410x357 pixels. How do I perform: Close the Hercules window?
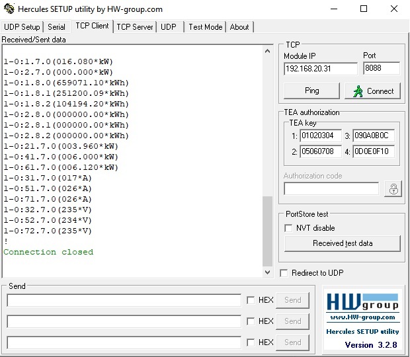pos(394,9)
